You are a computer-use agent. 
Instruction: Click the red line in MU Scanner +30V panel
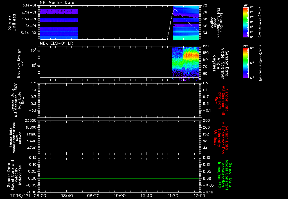120,109
